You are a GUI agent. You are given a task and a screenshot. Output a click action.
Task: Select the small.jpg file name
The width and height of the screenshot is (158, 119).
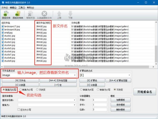(8, 33)
